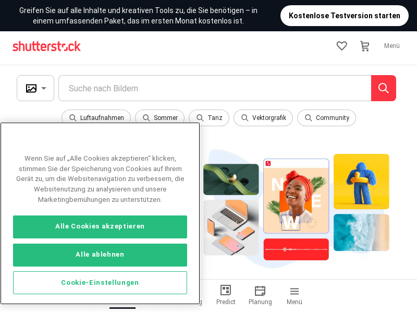417x313 pixels.
Task: Click the Luftaufnahmen search suggestion chip
Action: (x=96, y=118)
